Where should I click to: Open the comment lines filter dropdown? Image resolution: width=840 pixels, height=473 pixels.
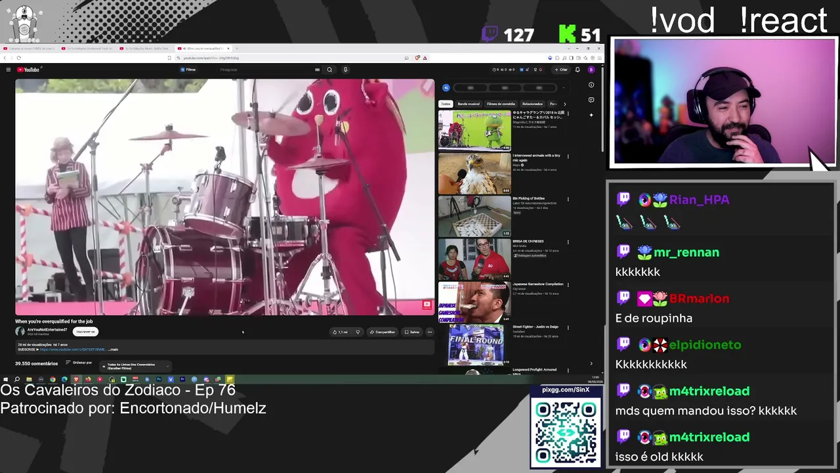click(136, 366)
